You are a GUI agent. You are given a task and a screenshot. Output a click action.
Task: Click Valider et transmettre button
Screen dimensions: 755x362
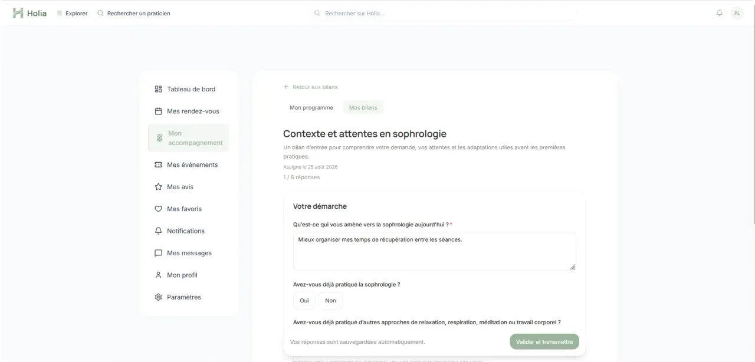click(544, 342)
